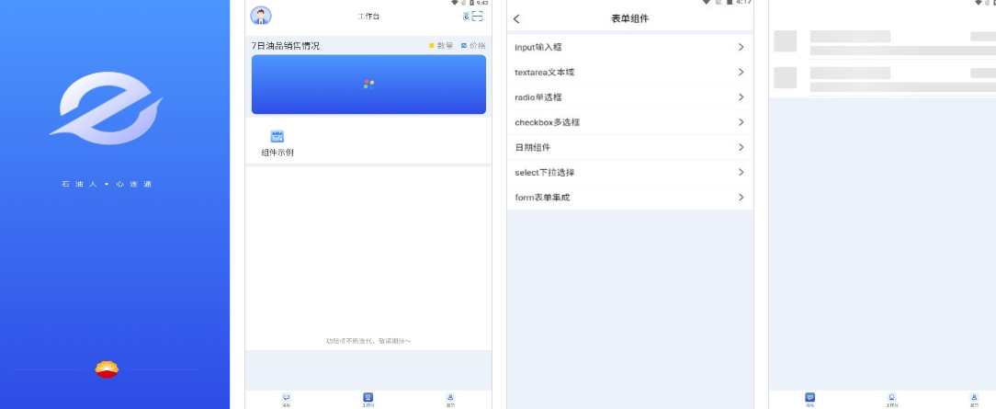Tap the first skeleton placeholder thumbnail
Image resolution: width=996 pixels, height=409 pixels.
(785, 40)
